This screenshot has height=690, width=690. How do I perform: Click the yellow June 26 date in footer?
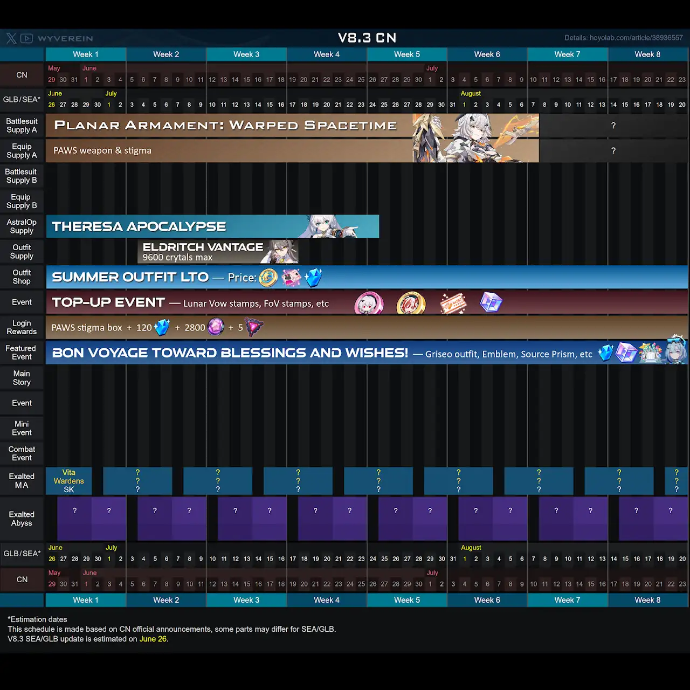pyautogui.click(x=153, y=639)
